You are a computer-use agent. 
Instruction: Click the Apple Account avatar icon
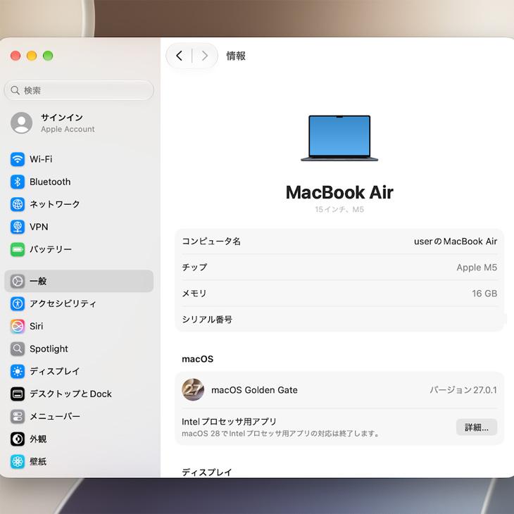tap(22, 123)
